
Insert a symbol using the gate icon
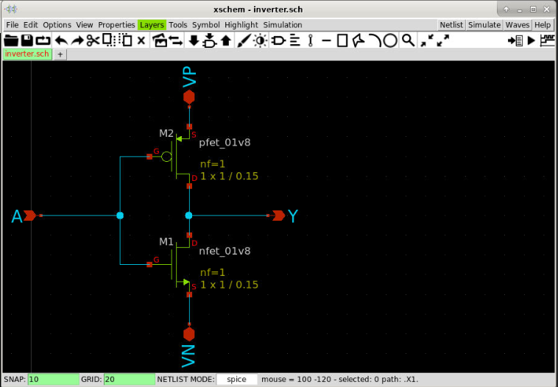click(278, 40)
